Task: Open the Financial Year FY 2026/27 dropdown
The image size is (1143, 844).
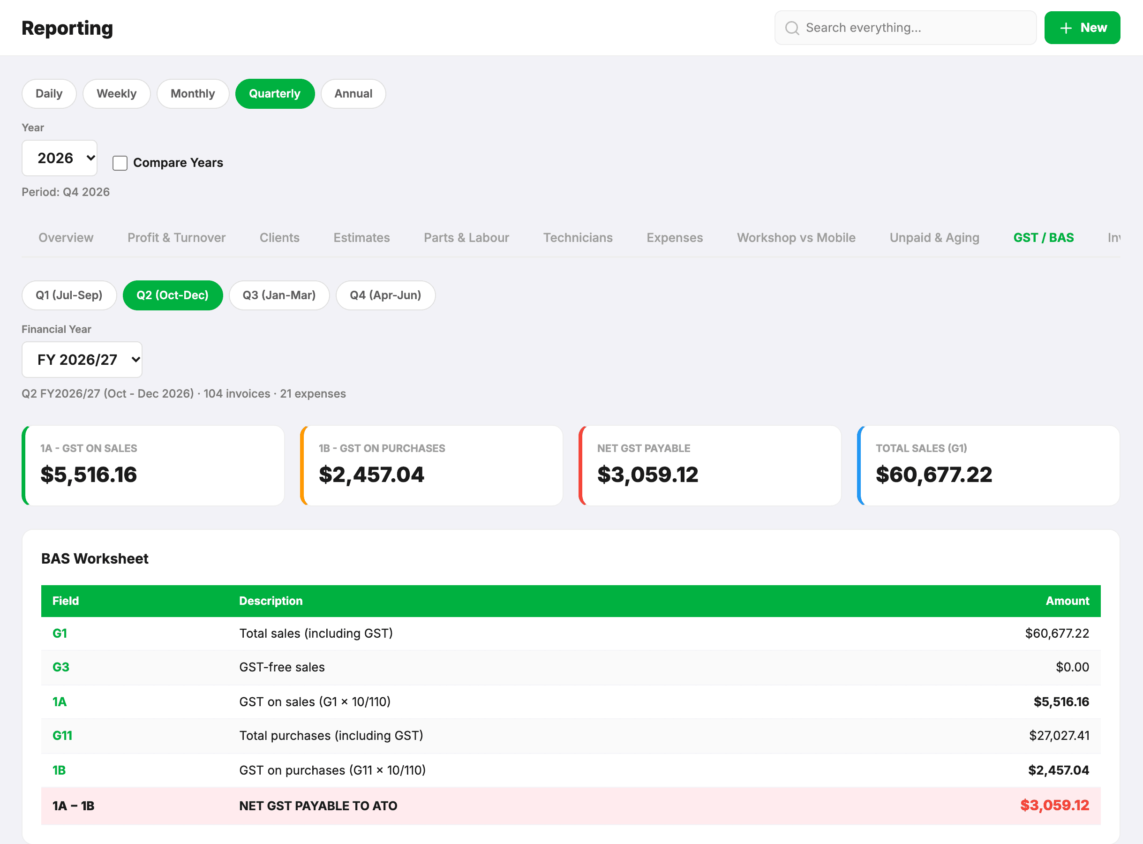Action: [x=82, y=360]
